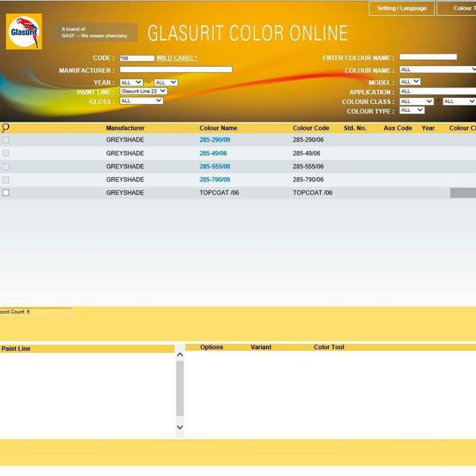Click the Paint Line panel scrollbar thumb
This screenshot has width=476, height=476.
[180, 388]
